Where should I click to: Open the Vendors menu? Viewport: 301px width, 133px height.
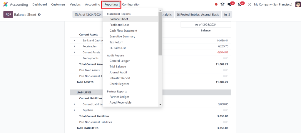coord(75,4)
